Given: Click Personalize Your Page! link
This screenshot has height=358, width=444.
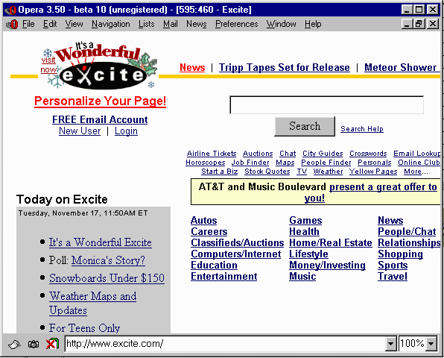Looking at the screenshot, I should pyautogui.click(x=100, y=101).
